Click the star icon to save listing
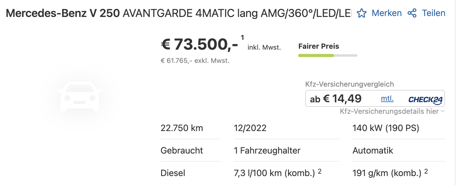 [362, 13]
